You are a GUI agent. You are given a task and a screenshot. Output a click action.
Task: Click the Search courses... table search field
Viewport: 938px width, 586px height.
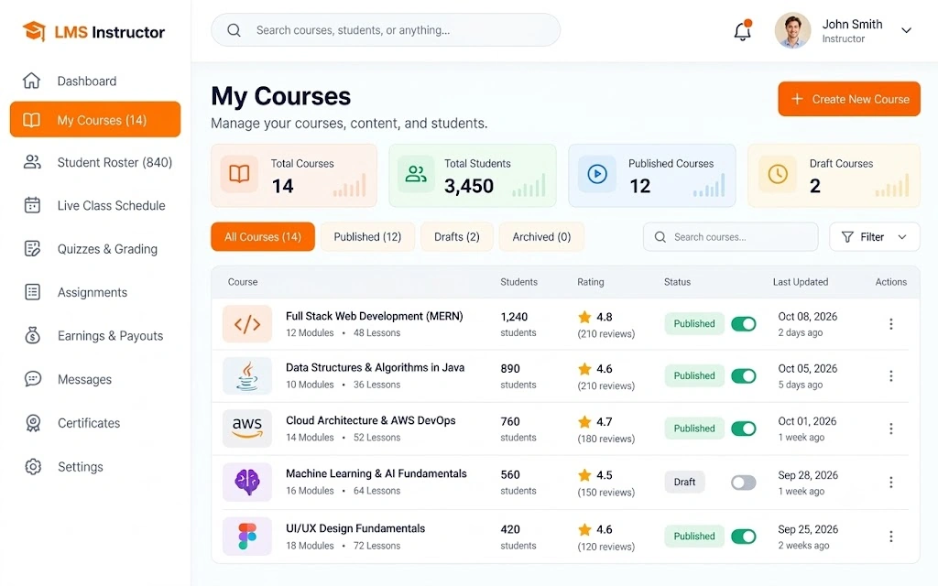click(730, 237)
